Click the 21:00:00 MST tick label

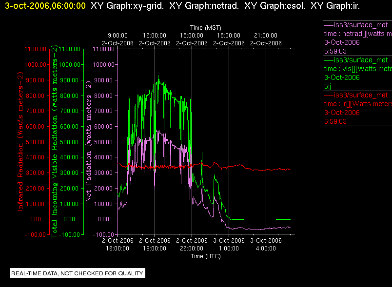tap(266, 36)
